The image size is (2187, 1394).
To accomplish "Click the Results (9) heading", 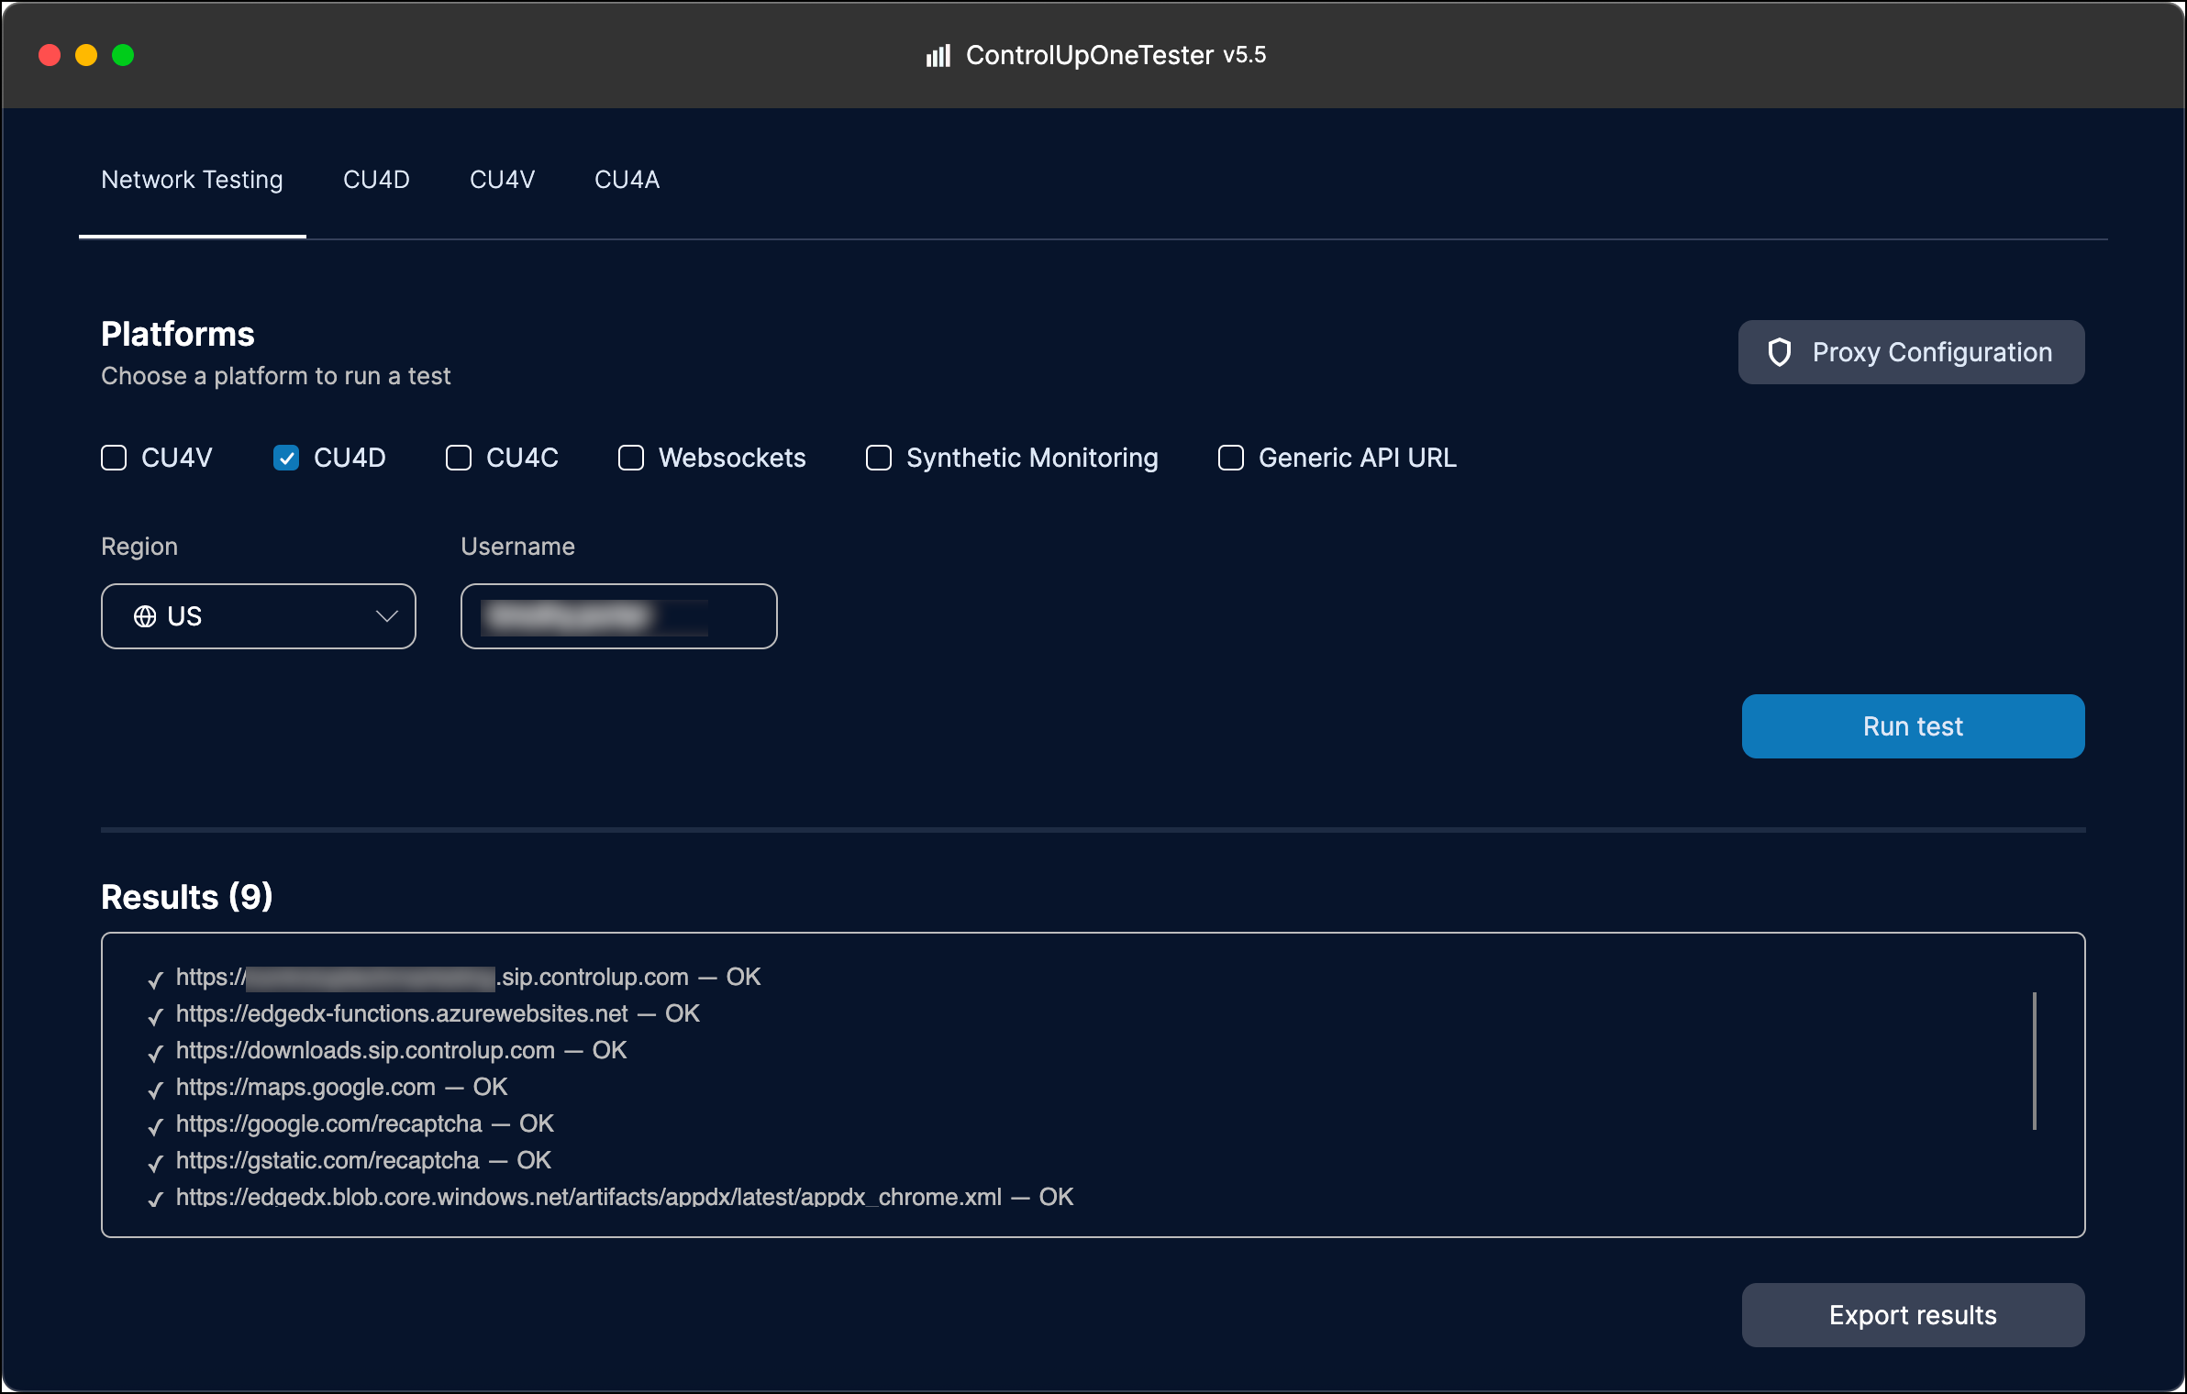I will 187,897.
